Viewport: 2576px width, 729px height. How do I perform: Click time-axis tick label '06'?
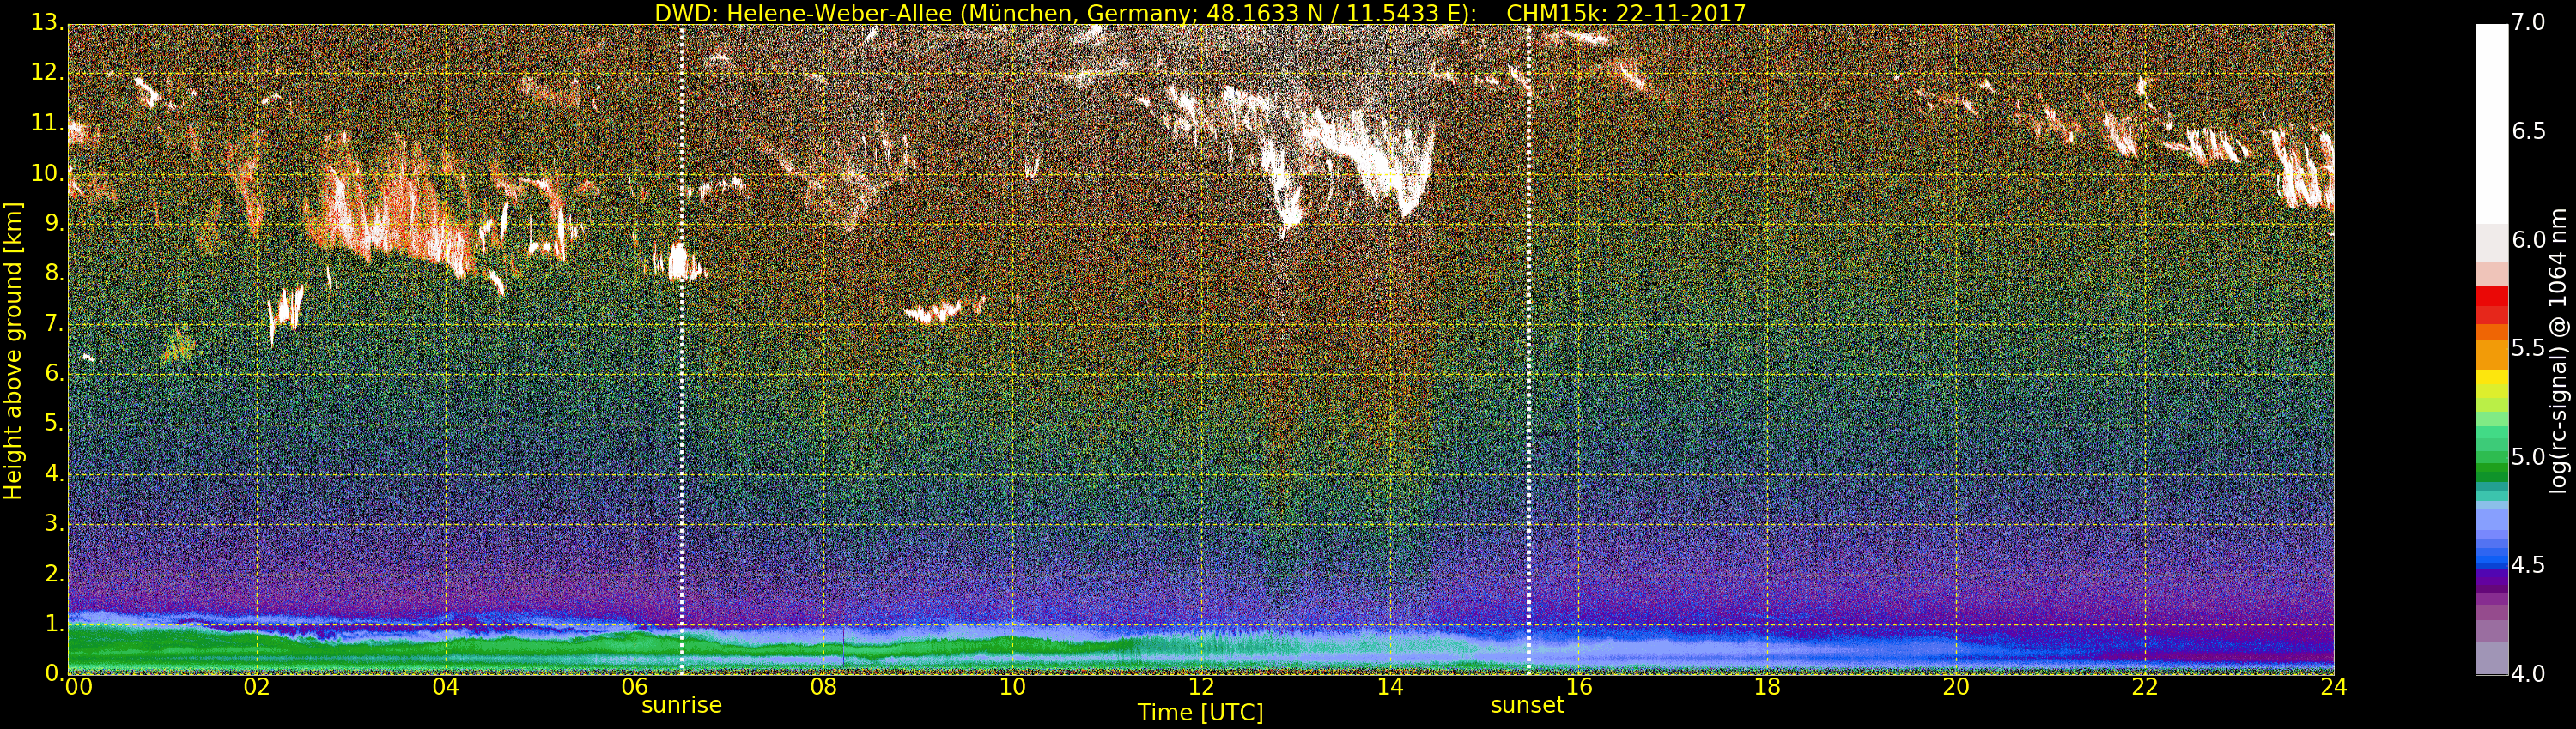pyautogui.click(x=635, y=687)
